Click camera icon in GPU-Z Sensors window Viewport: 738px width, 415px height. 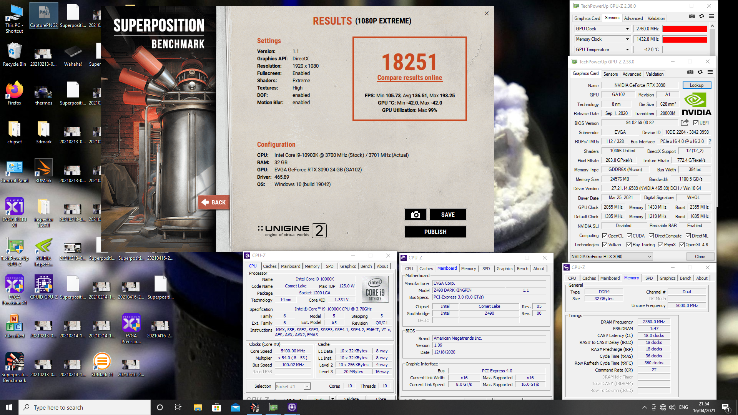click(x=692, y=17)
